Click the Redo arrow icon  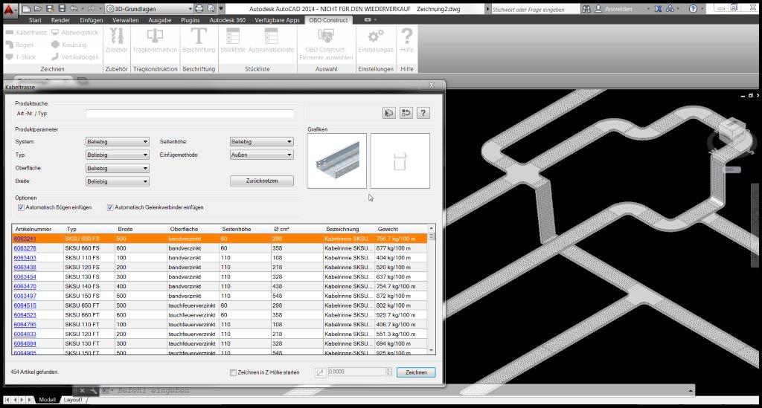(91, 9)
